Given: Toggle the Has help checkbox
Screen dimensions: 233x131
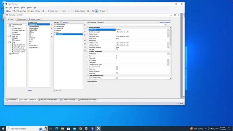Looking at the screenshot, I should (116, 49).
